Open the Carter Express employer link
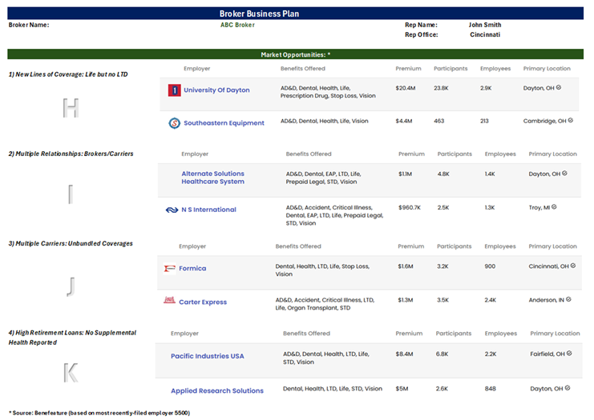 203,302
